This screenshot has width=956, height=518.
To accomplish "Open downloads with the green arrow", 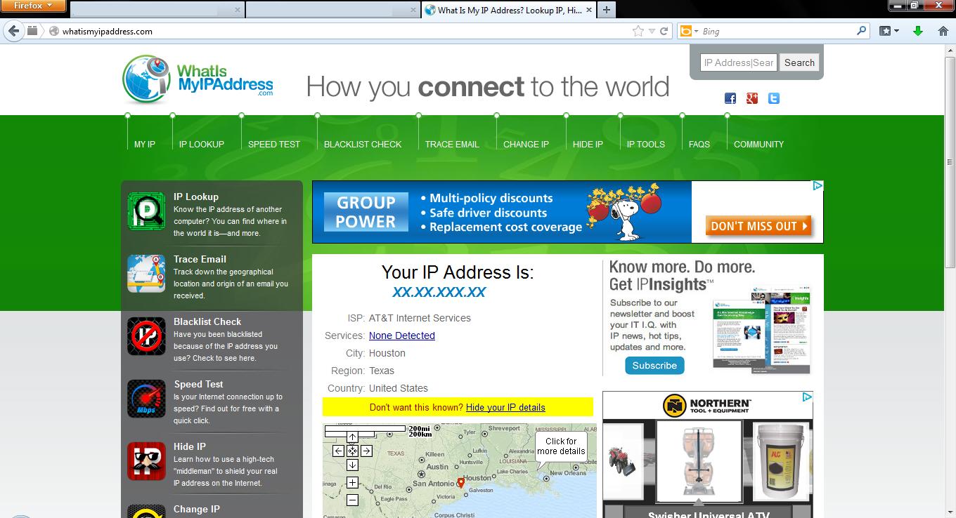I will [x=917, y=31].
